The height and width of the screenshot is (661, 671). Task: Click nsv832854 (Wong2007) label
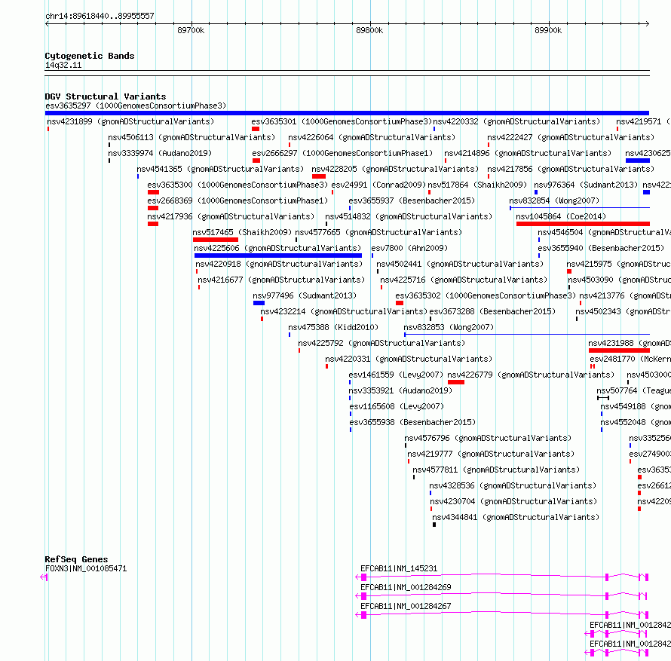pyautogui.click(x=554, y=200)
